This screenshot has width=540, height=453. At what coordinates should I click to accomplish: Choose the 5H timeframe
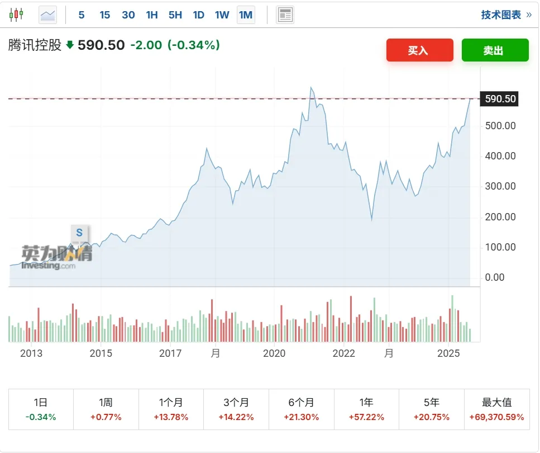point(175,15)
